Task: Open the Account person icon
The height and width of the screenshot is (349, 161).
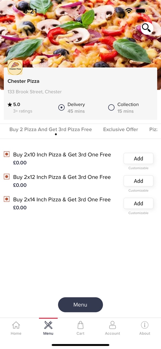Action: pyautogui.click(x=113, y=325)
